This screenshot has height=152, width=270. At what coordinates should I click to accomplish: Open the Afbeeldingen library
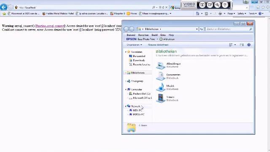point(168,65)
